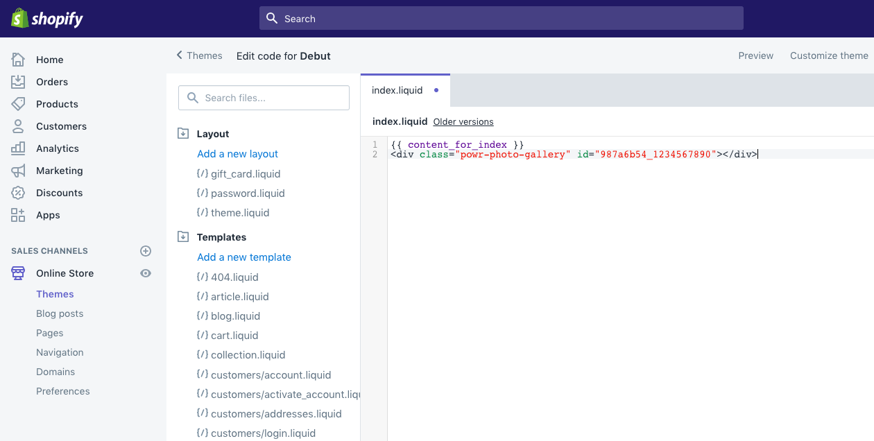874x441 pixels.
Task: Select Online Store sales channel
Action: (65, 273)
